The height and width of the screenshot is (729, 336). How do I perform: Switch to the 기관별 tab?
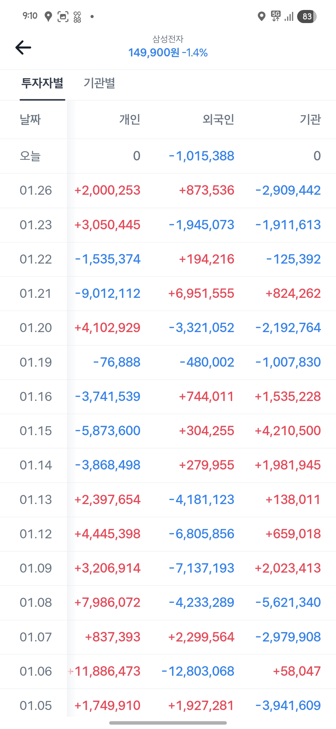pyautogui.click(x=99, y=83)
